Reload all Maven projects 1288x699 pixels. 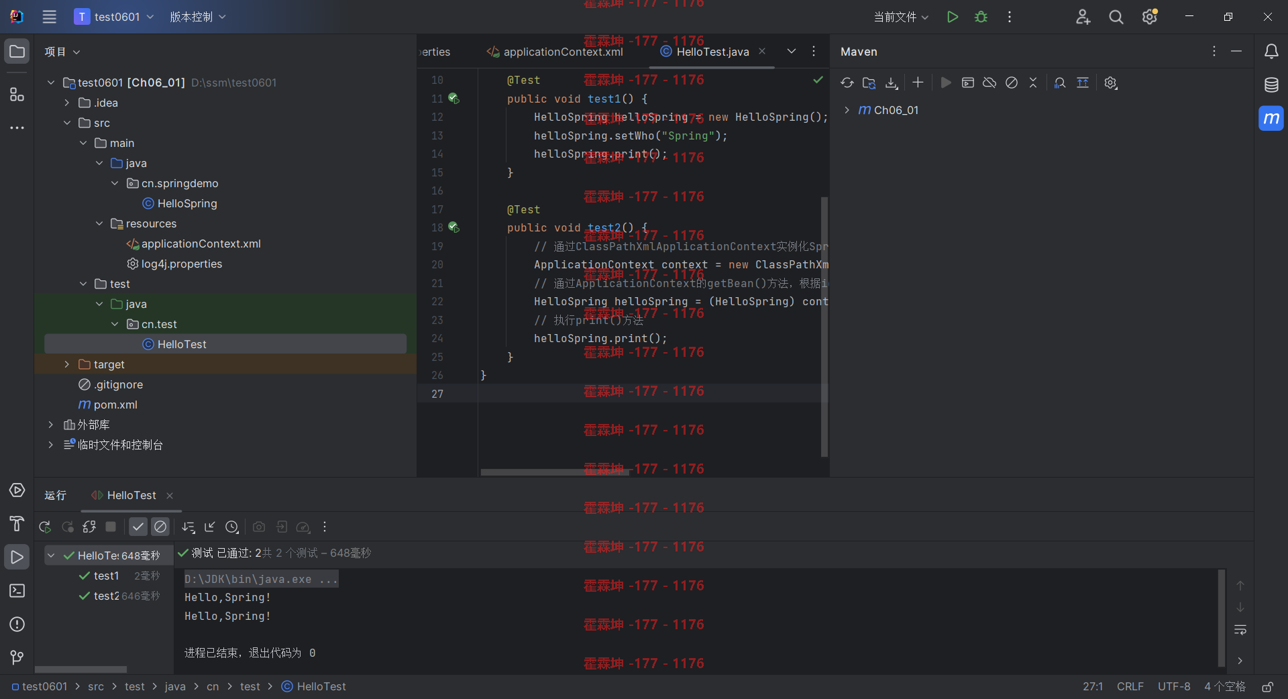847,83
